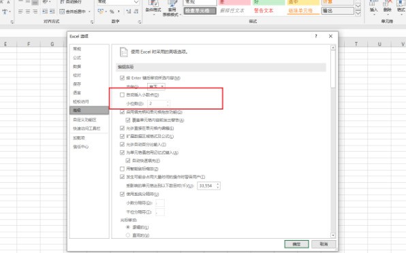The width and height of the screenshot is (406, 253).
Task: Toggle fill handle and cell drag-drop checkbox
Action: 122,112
